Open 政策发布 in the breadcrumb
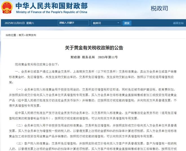 [31, 35]
